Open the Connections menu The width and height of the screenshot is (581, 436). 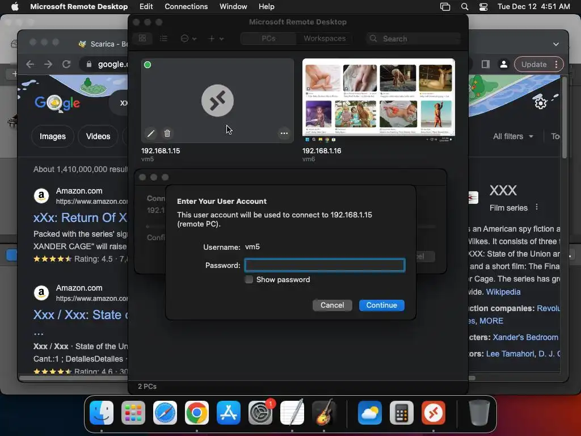click(x=186, y=6)
